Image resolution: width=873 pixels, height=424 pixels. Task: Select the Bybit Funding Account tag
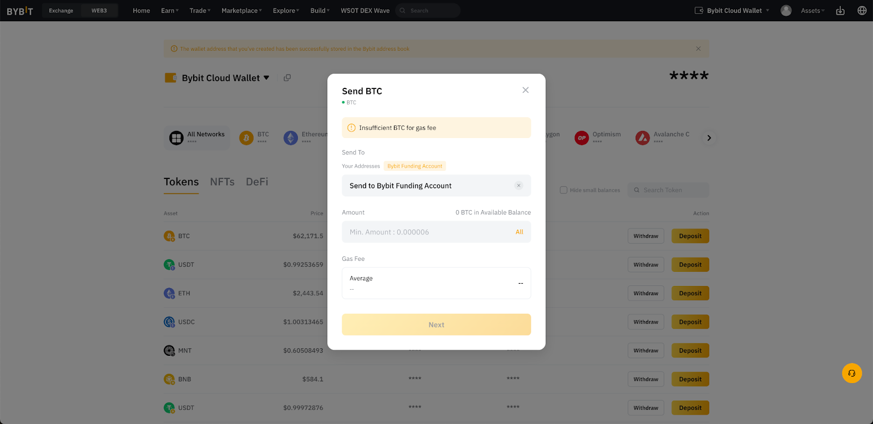click(415, 166)
